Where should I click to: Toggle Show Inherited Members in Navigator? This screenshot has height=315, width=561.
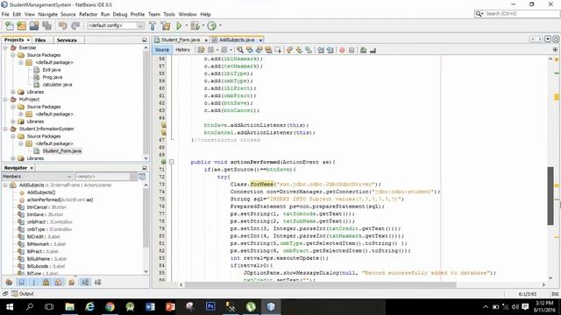pos(10,282)
